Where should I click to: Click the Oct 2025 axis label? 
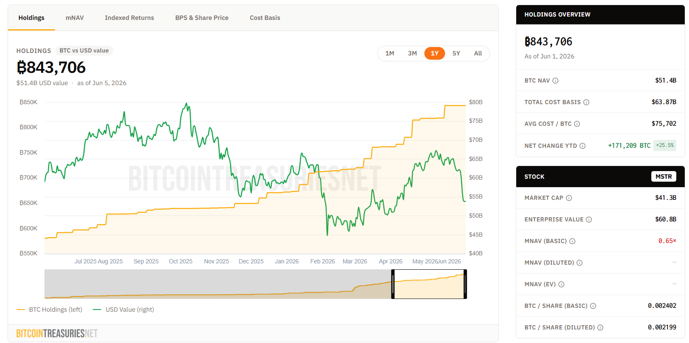coord(181,261)
